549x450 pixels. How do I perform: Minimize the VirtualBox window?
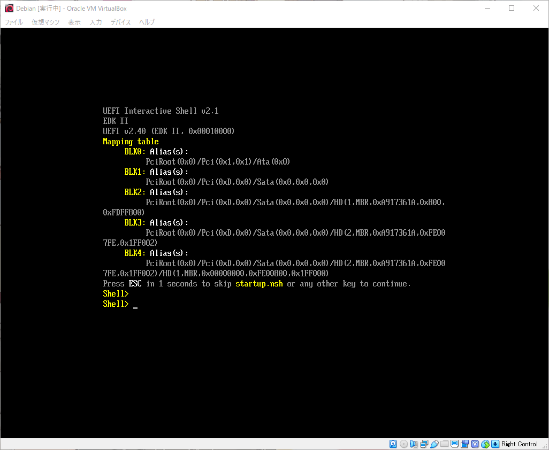coord(487,8)
